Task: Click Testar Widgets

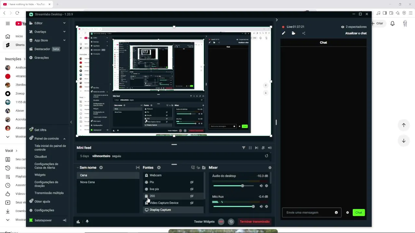Action: [x=204, y=222]
